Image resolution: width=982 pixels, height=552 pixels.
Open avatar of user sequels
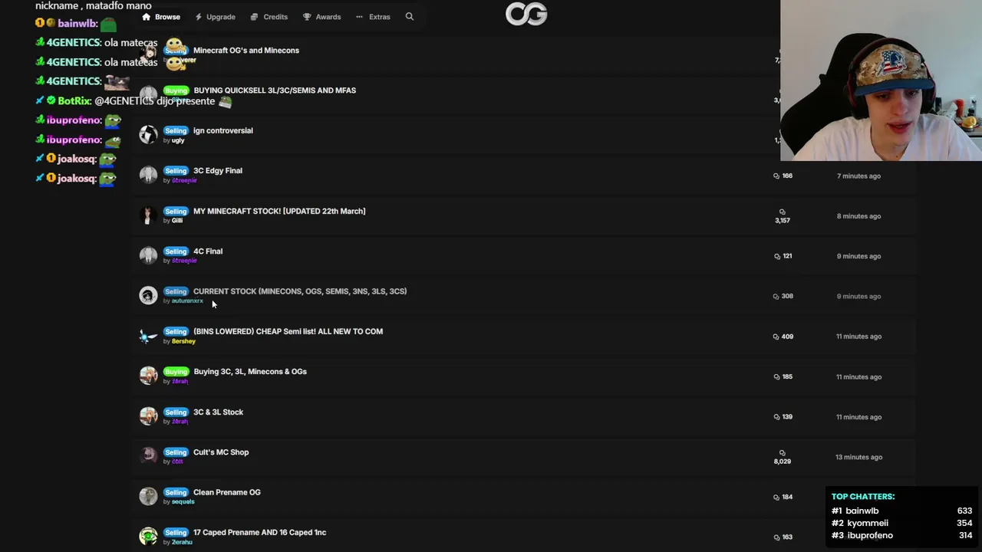(148, 496)
